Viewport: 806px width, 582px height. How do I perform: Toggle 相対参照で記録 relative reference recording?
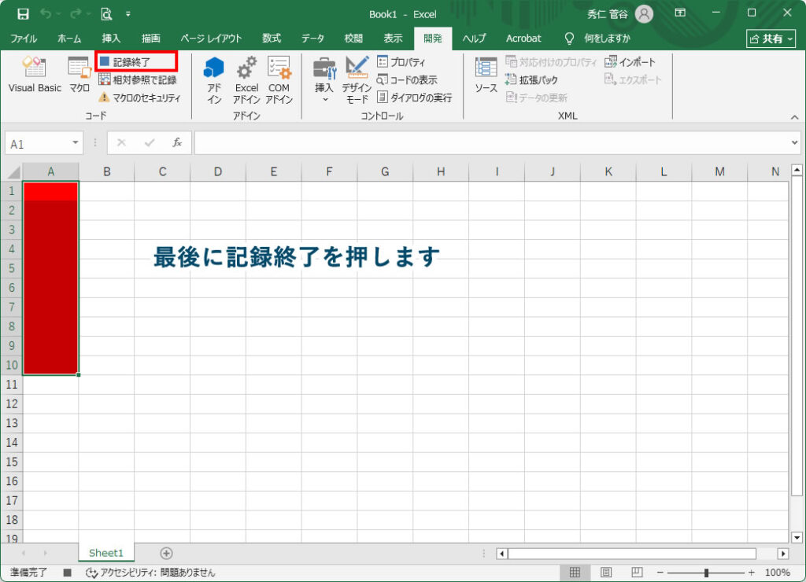138,79
